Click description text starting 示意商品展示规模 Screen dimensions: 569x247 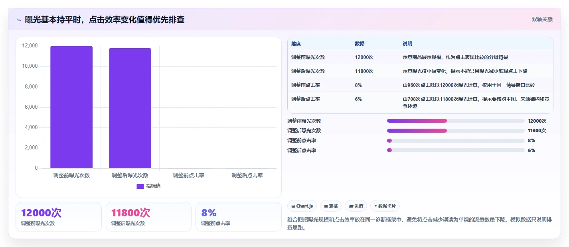pyautogui.click(x=455, y=57)
